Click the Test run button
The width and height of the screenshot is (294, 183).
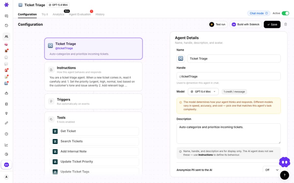tap(218, 24)
